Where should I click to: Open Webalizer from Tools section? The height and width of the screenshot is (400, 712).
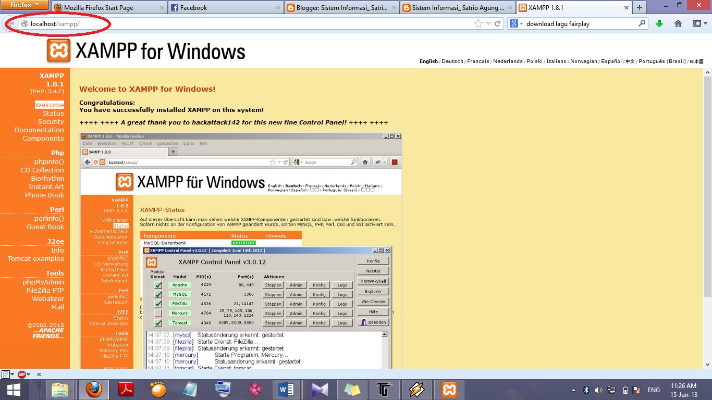48,298
